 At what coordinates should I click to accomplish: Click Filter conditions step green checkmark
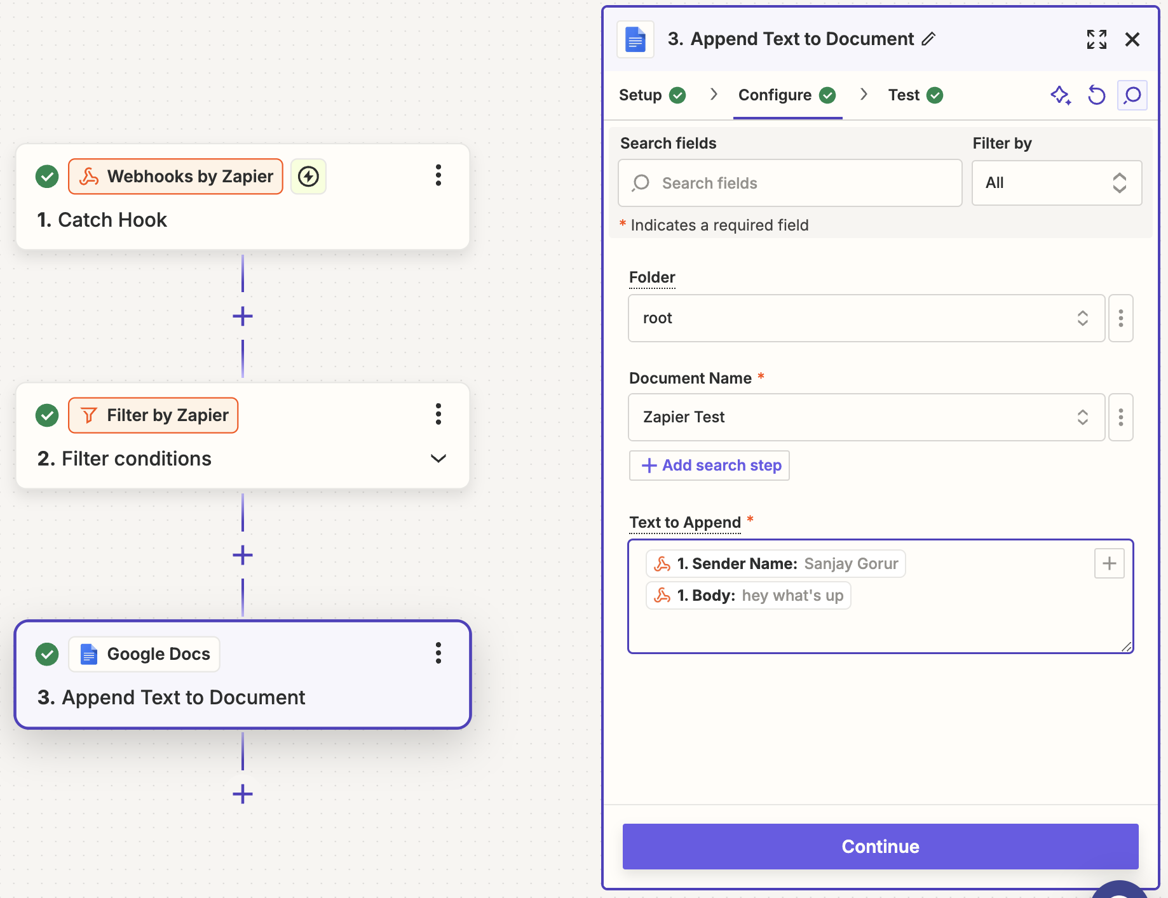(47, 415)
